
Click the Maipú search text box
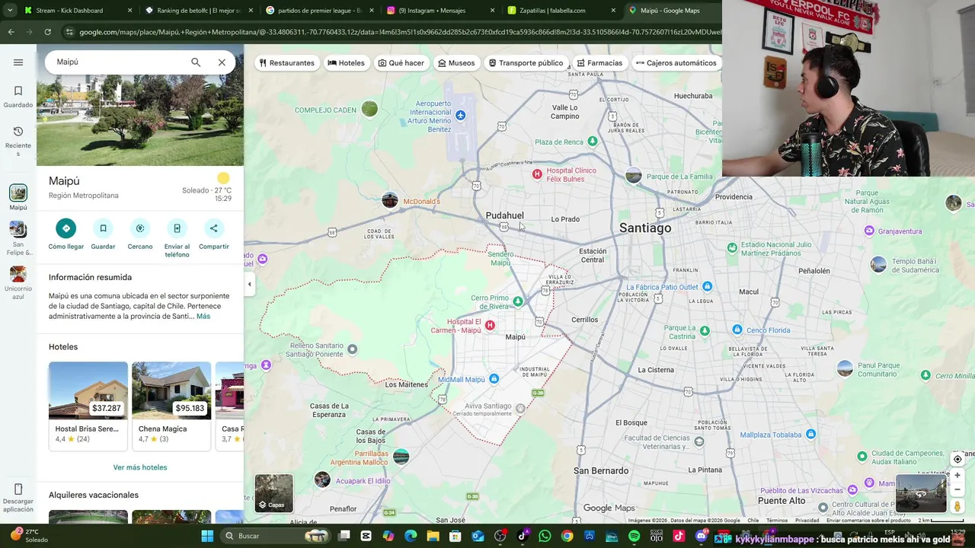[118, 62]
